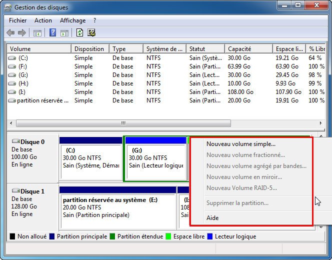Screen dimensions: 332x260
Task: Click the Partition étendue green legend swatch
Action: (x=112, y=236)
